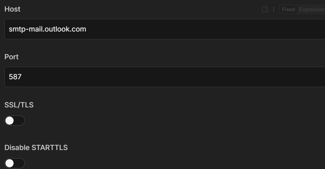Viewport: 325px width, 169px height.
Task: Enable the SSL/TLS toggle switch
Action: (15, 121)
